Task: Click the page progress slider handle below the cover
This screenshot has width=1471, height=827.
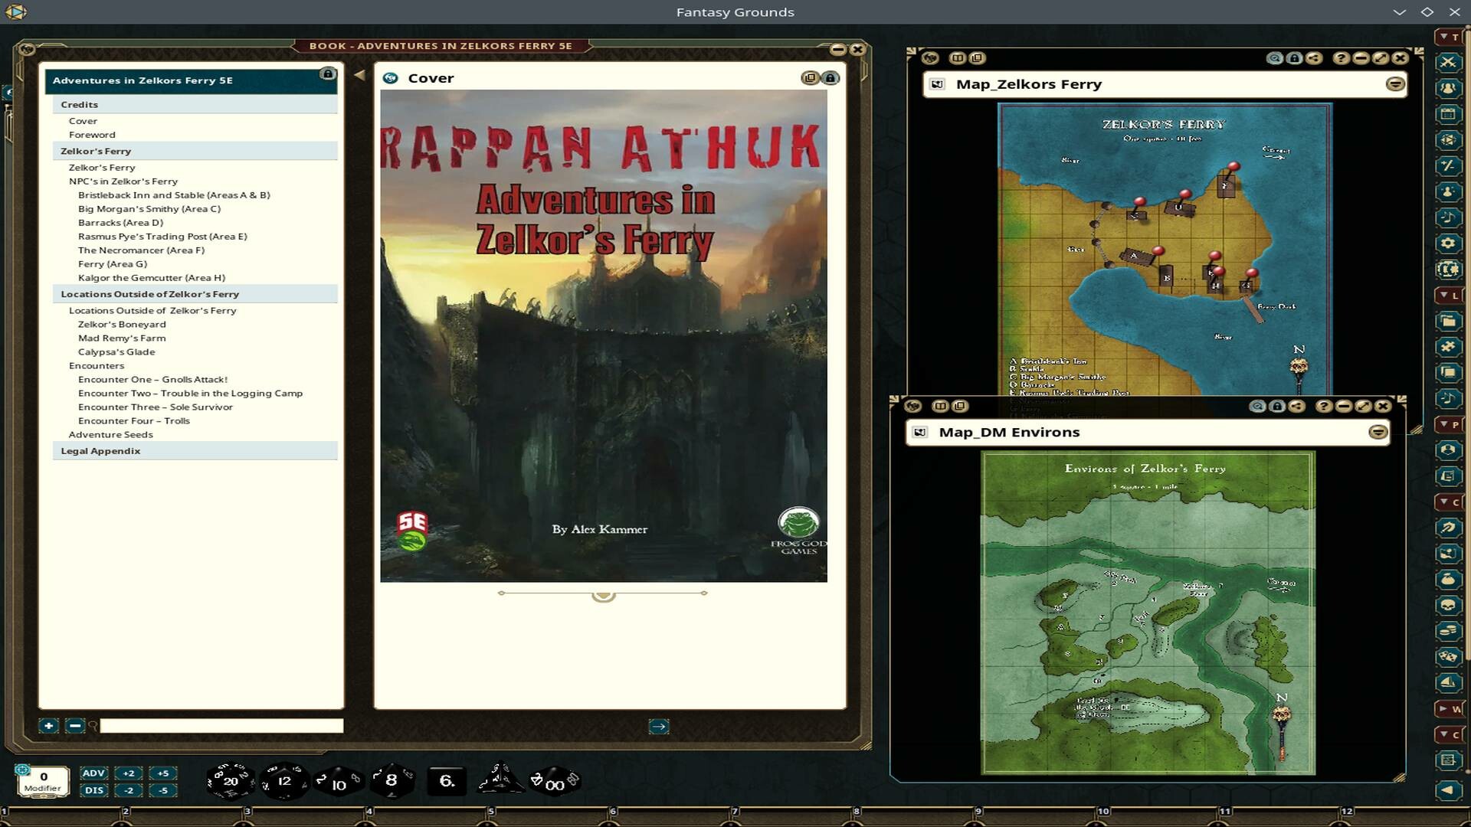Action: 603,594
